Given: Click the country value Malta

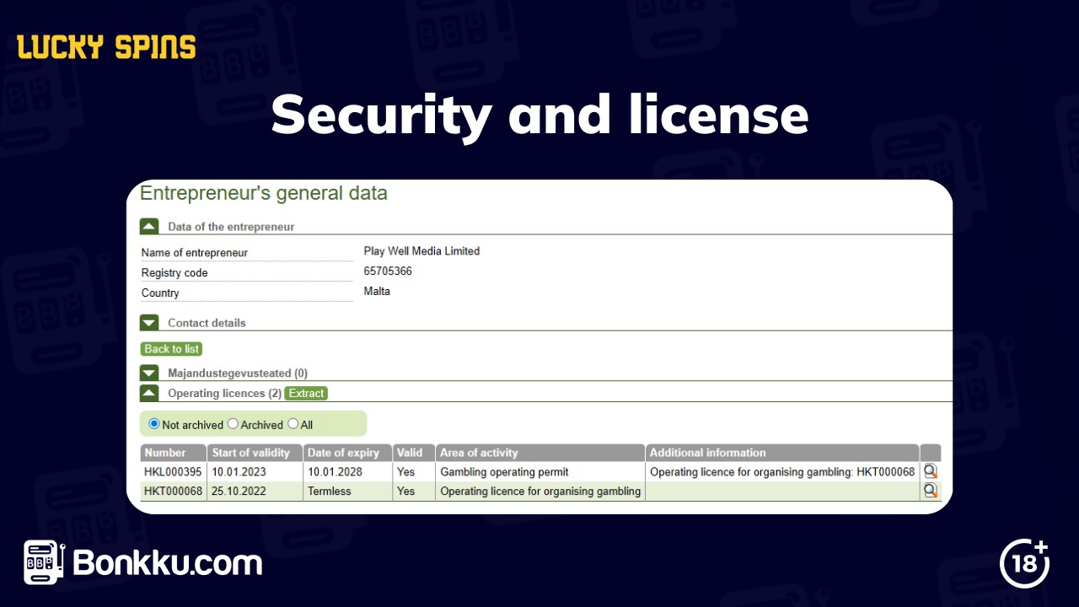Looking at the screenshot, I should [377, 292].
